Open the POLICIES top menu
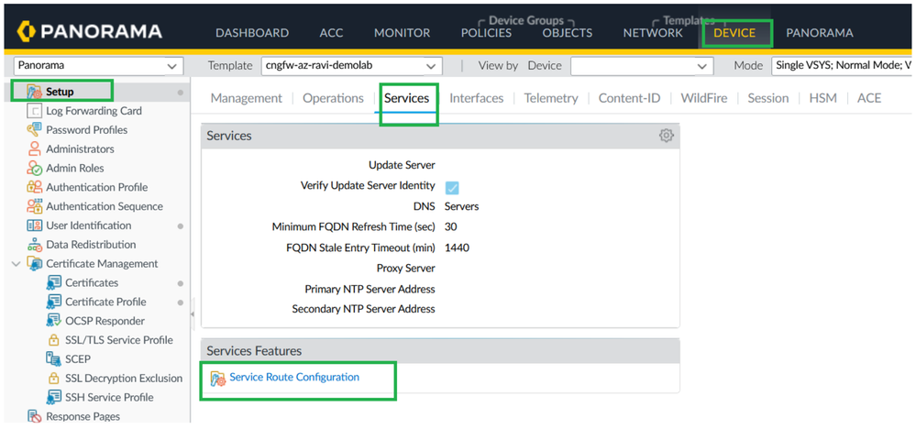Screen dimensions: 916x429 pyautogui.click(x=486, y=33)
